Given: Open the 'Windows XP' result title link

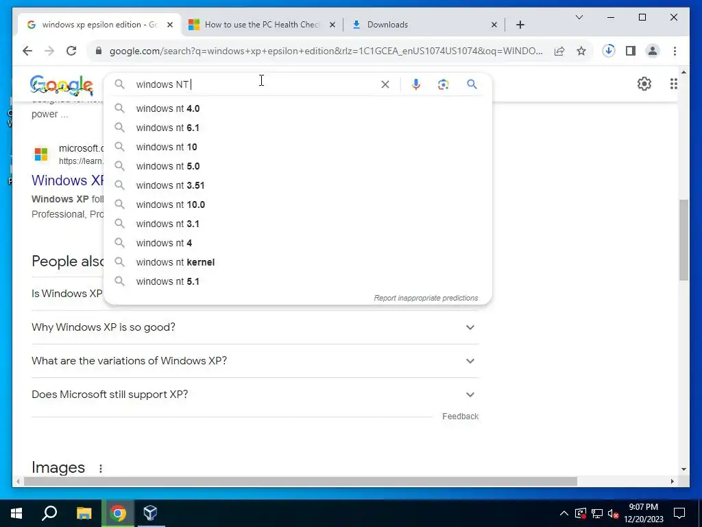Looking at the screenshot, I should click(x=68, y=180).
